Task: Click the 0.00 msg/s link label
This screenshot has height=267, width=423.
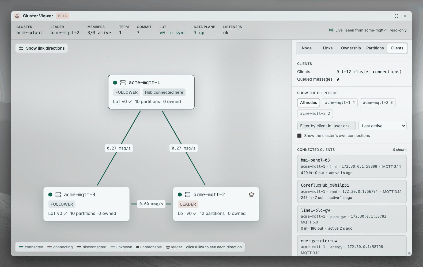Action: pos(151,204)
